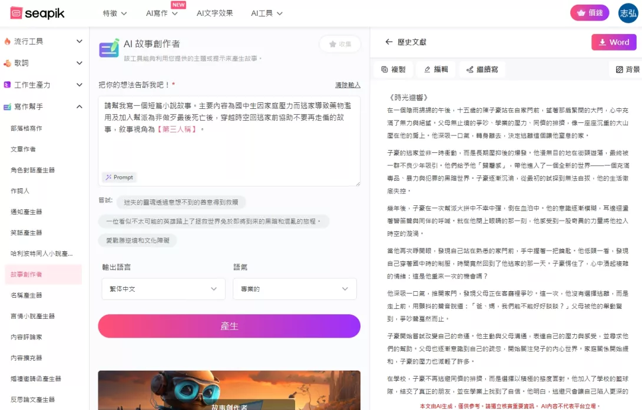Screen dimensions: 642x410
Task: Click the 複製 copy icon button
Action: [x=393, y=69]
